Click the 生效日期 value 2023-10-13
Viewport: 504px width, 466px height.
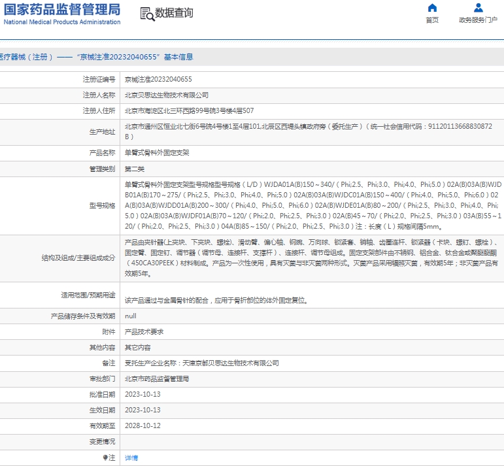[x=143, y=410]
